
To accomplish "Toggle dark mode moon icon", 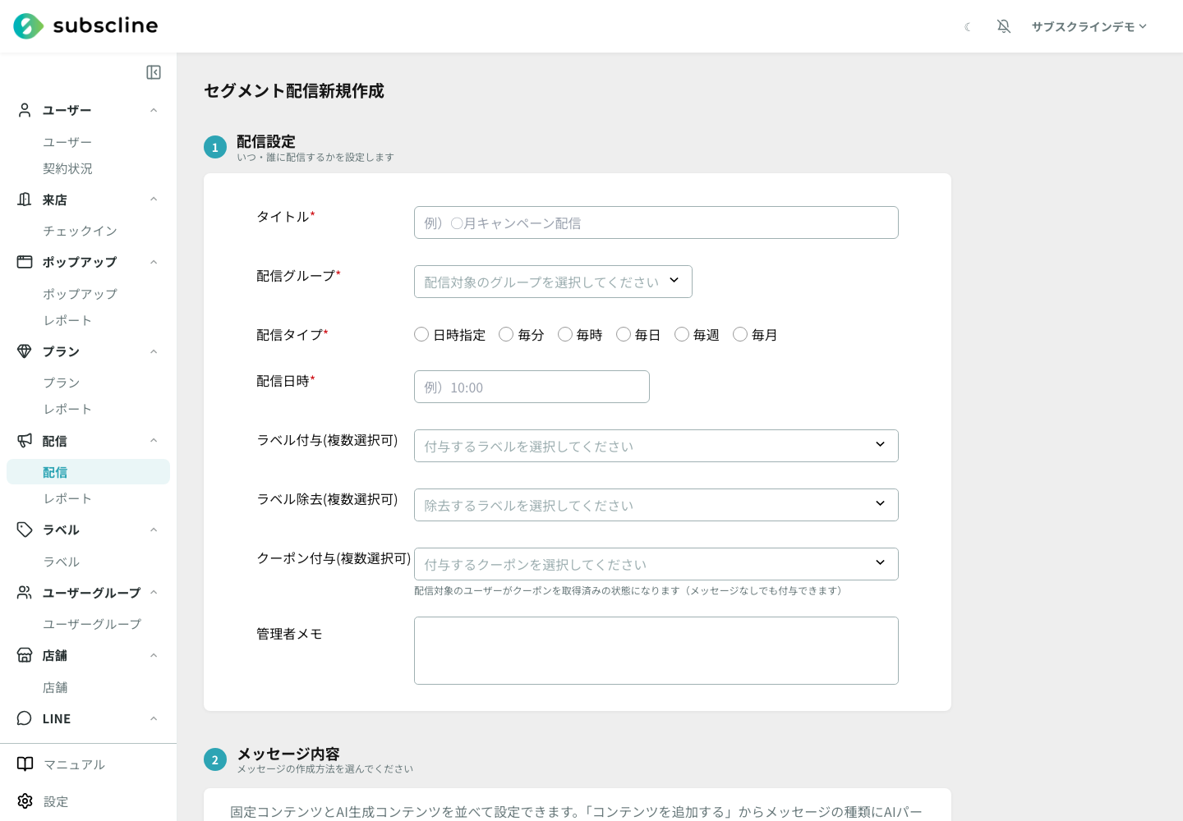I will (968, 27).
